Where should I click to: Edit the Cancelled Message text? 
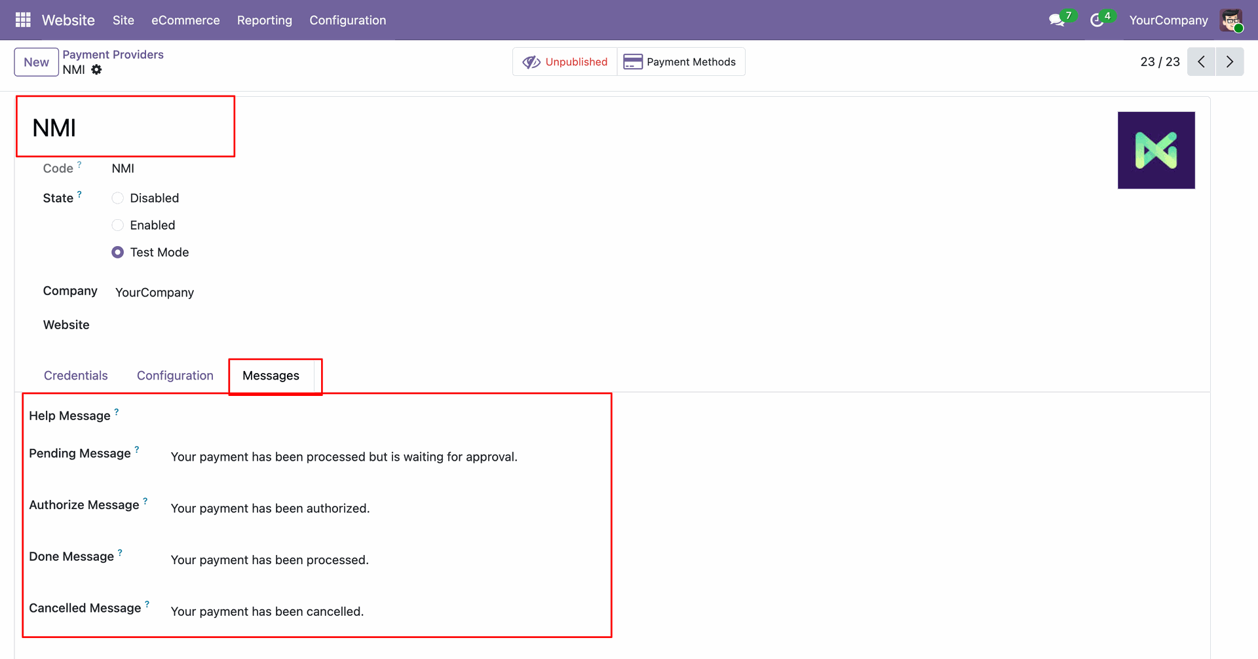267,612
